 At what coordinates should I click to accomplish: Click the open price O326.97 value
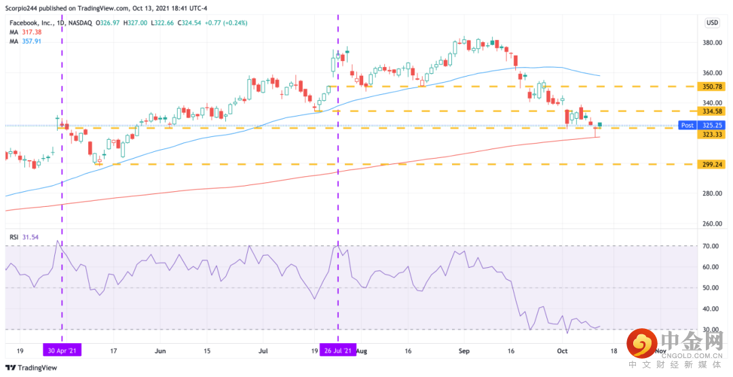(x=109, y=22)
